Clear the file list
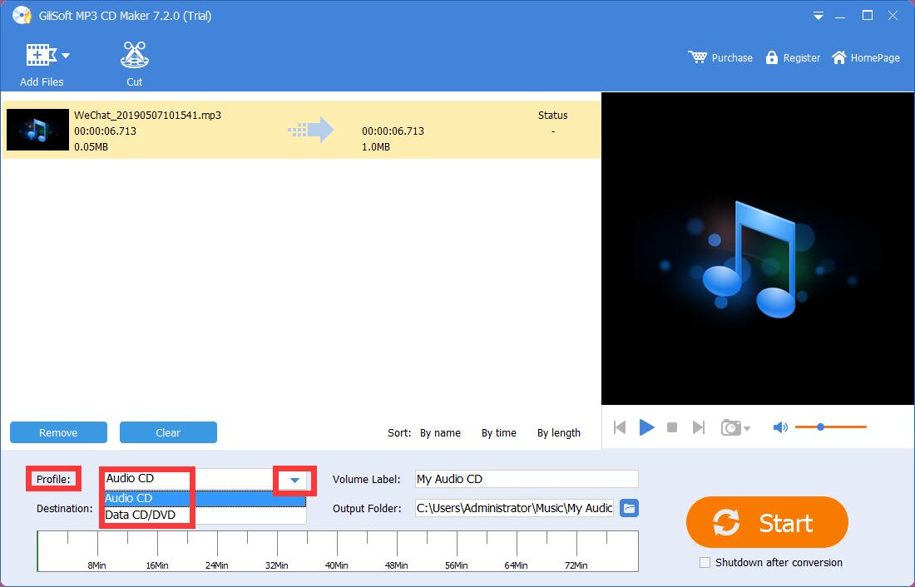This screenshot has width=915, height=587. (x=168, y=432)
